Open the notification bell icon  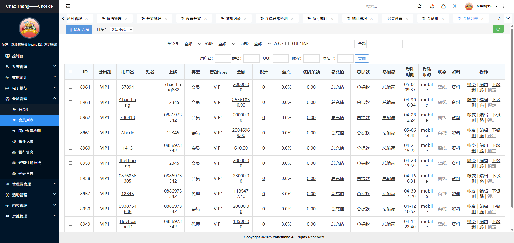432,6
